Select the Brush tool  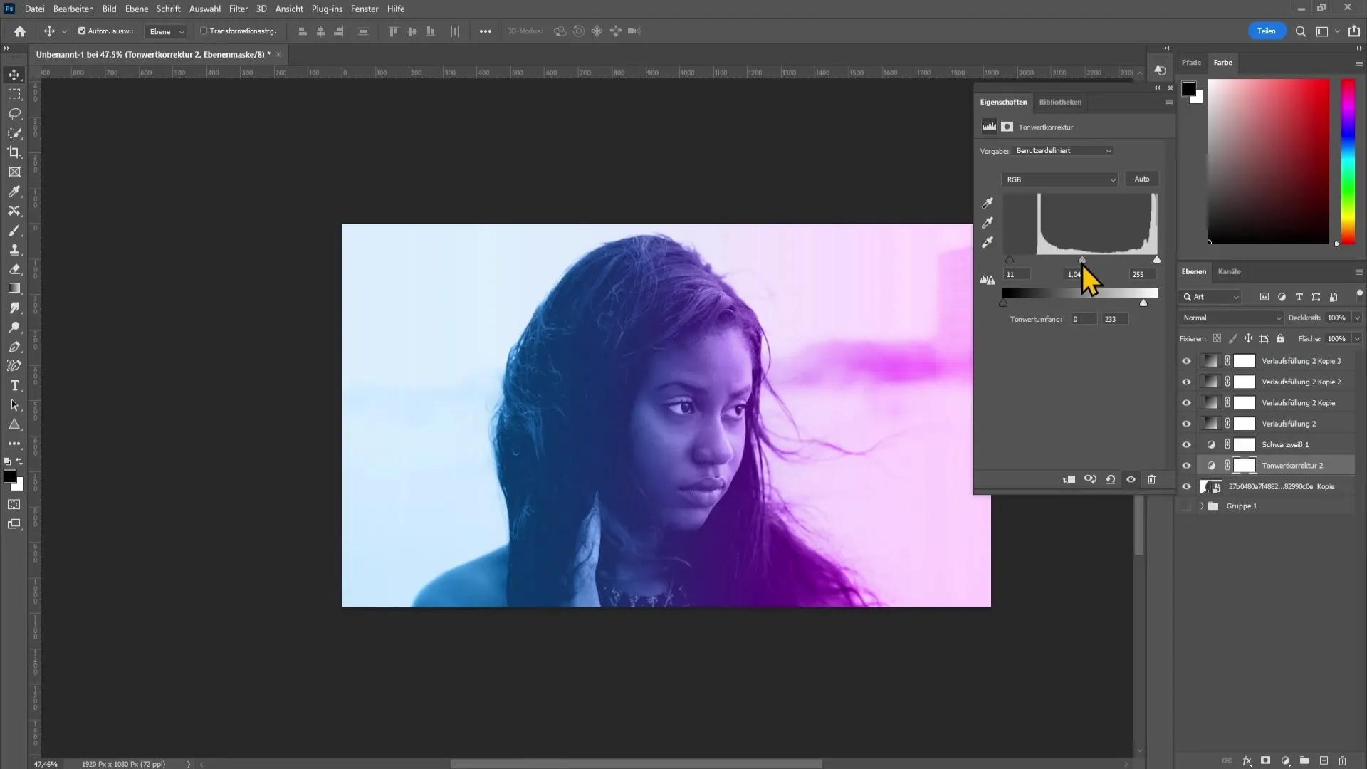click(14, 231)
